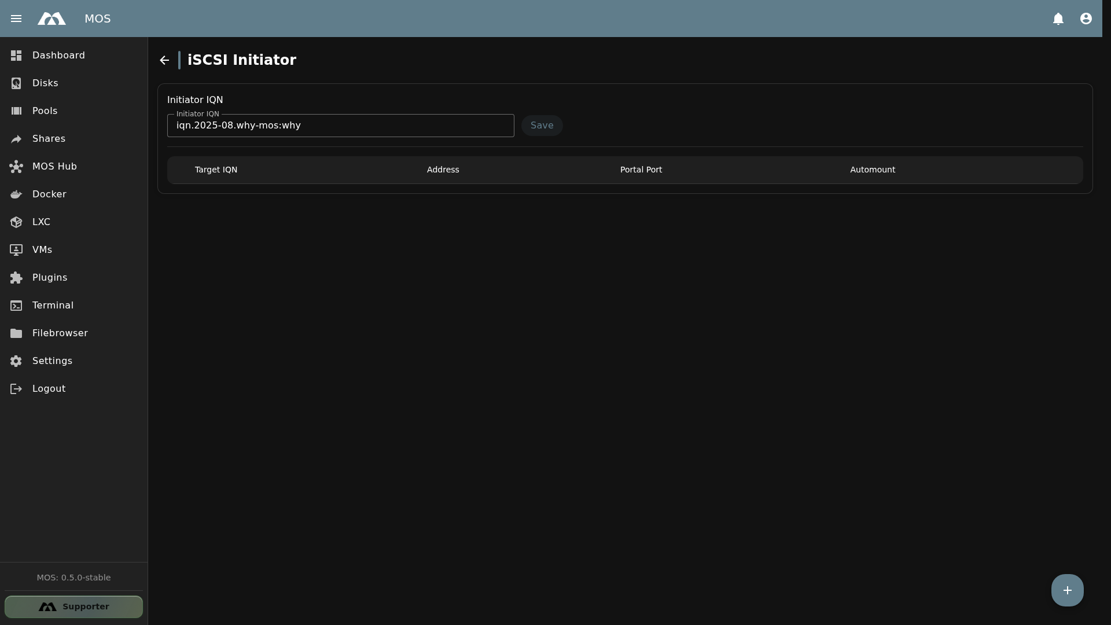The height and width of the screenshot is (625, 1111).
Task: Click the Portal Port column header
Action: (x=641, y=170)
